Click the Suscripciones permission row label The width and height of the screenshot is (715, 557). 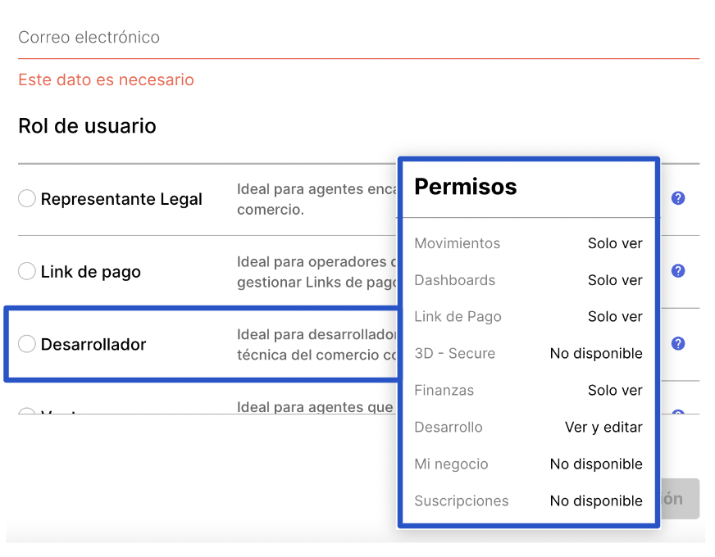pos(461,501)
